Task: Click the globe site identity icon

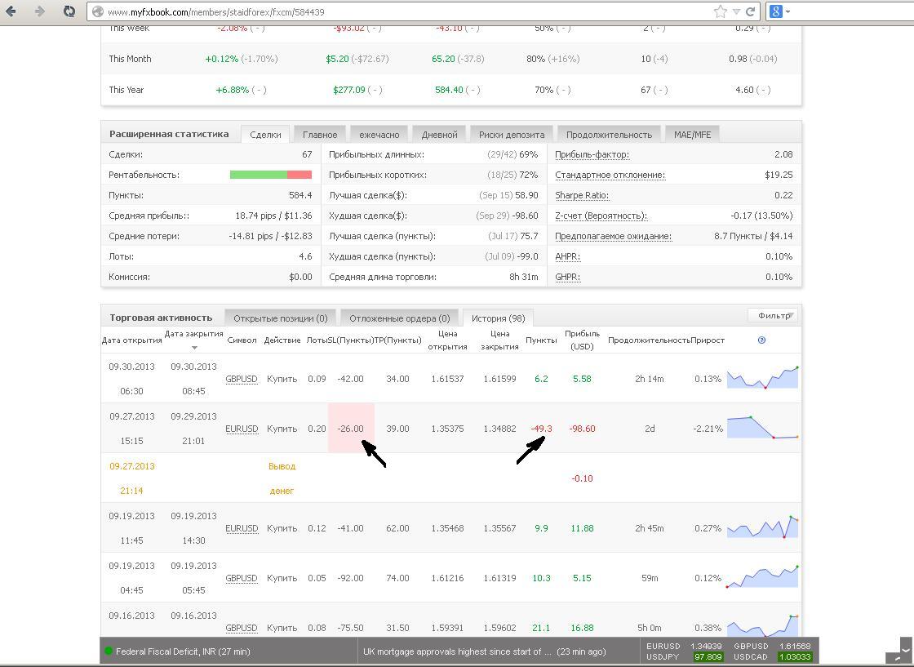Action: 97,11
